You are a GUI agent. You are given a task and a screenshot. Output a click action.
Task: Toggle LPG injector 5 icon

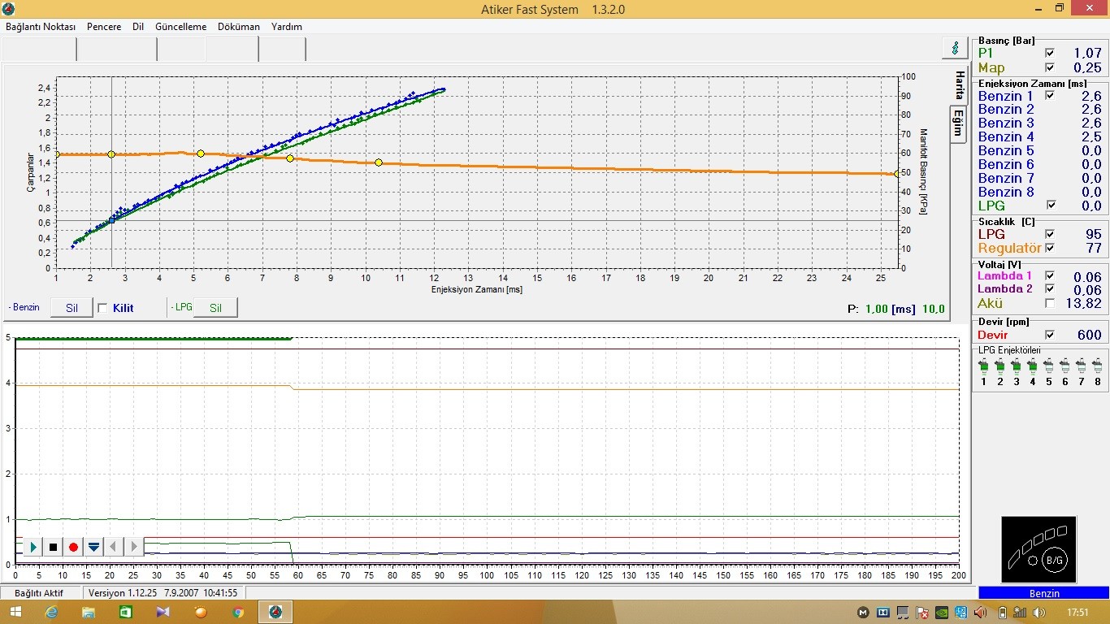click(x=1048, y=366)
